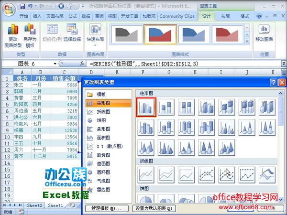Undo the last action in toolbar
The image size is (287, 215).
(x=30, y=6)
